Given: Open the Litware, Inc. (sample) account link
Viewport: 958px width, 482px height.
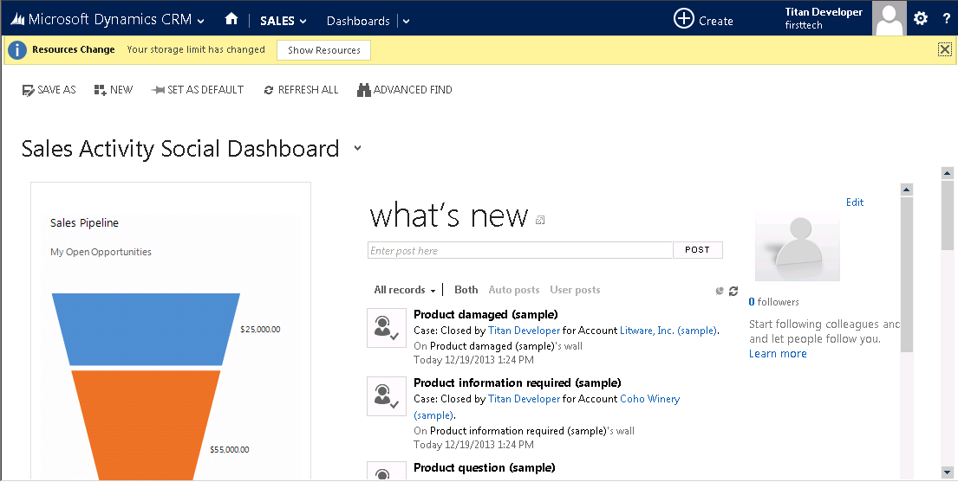Looking at the screenshot, I should point(668,331).
